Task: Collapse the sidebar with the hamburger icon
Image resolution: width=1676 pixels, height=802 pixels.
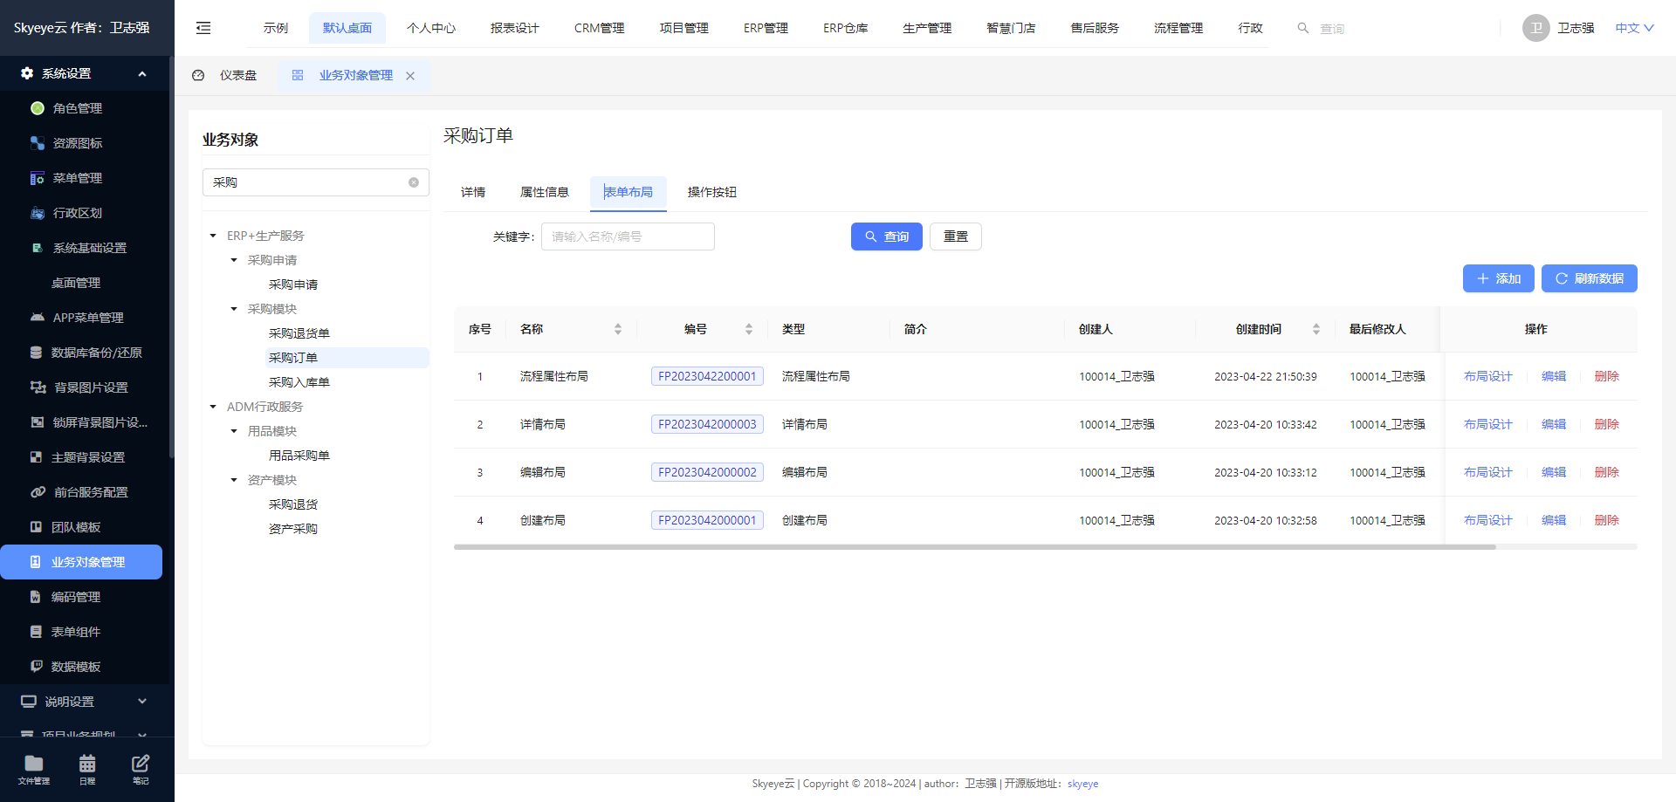Action: click(x=203, y=28)
